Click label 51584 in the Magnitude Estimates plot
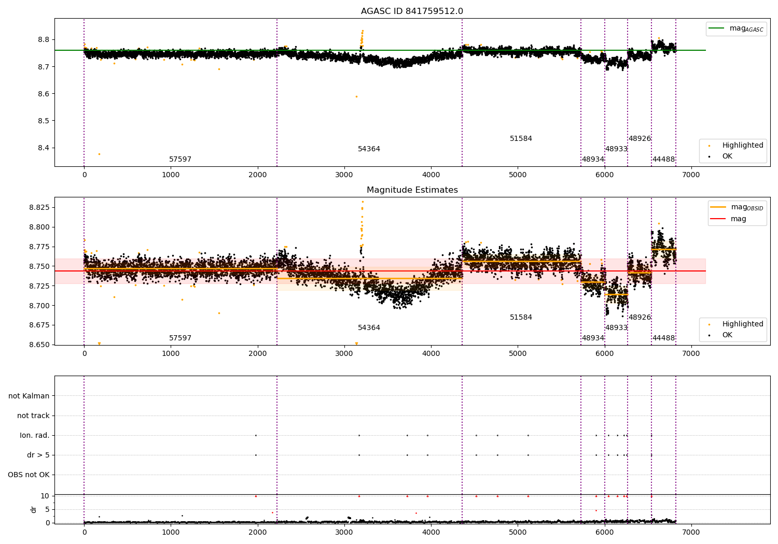 (521, 318)
